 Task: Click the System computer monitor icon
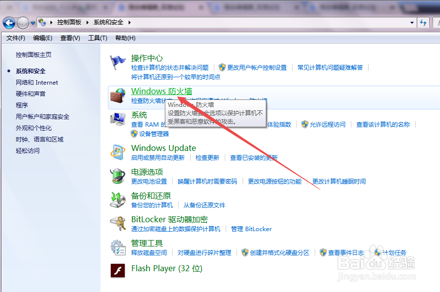[x=118, y=119]
